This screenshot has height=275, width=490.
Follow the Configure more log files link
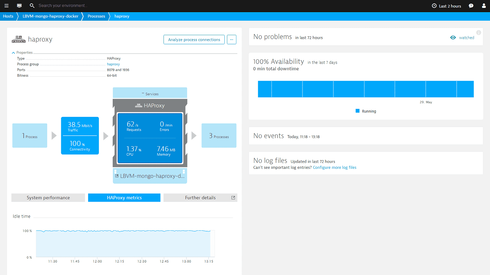coord(334,167)
